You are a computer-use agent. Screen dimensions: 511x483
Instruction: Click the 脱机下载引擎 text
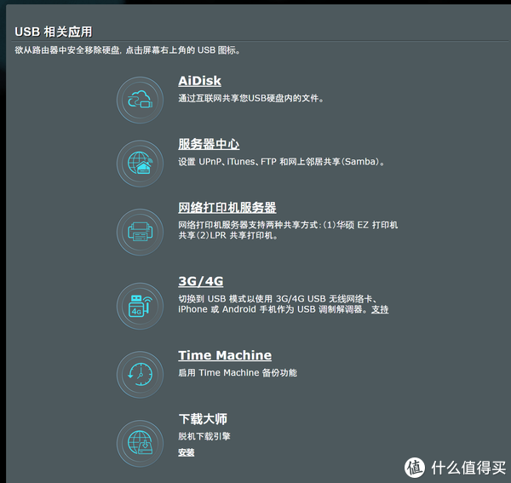point(204,436)
